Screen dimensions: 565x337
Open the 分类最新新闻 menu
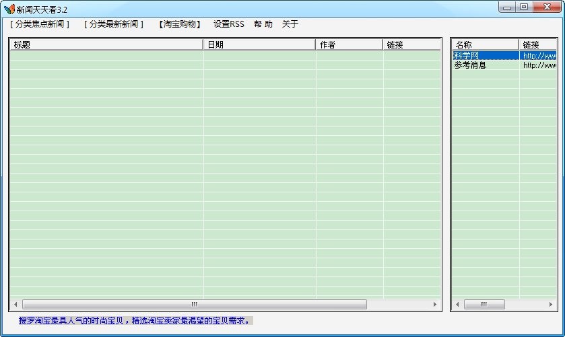(114, 24)
